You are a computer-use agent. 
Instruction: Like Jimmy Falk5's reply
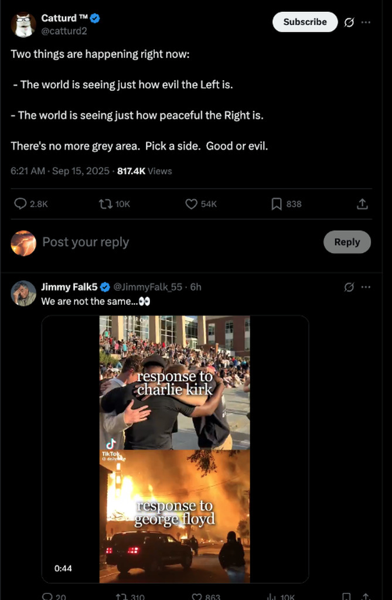(197, 596)
